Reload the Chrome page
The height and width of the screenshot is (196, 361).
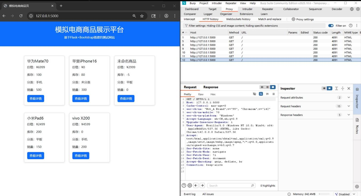coord(21,16)
